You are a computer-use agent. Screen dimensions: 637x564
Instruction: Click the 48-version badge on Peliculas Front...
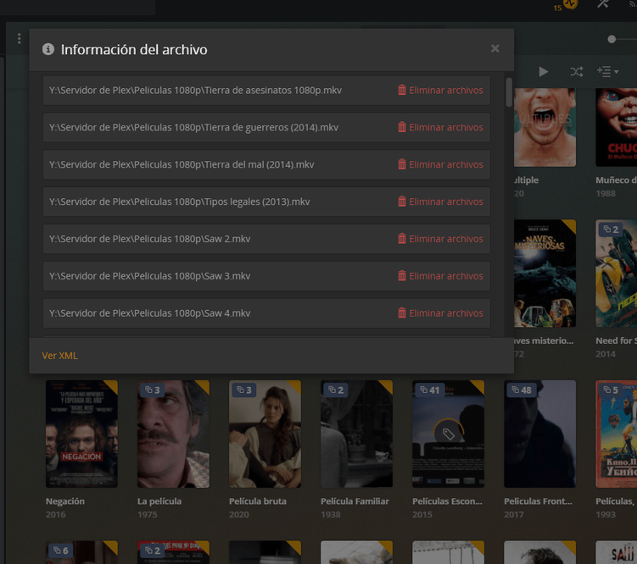pos(522,390)
